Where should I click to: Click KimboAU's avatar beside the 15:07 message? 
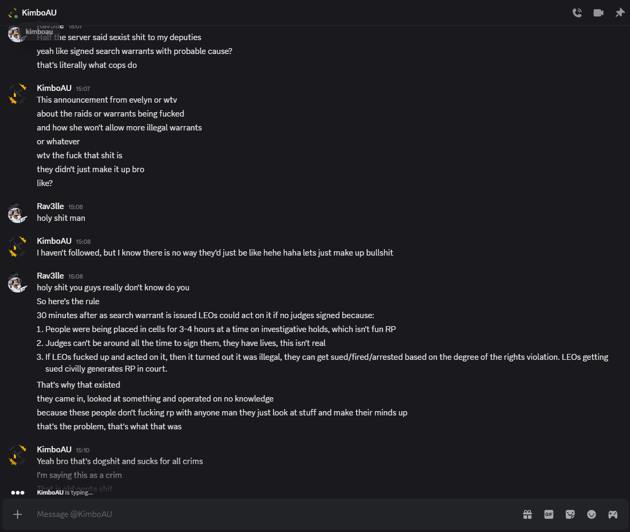tap(18, 94)
